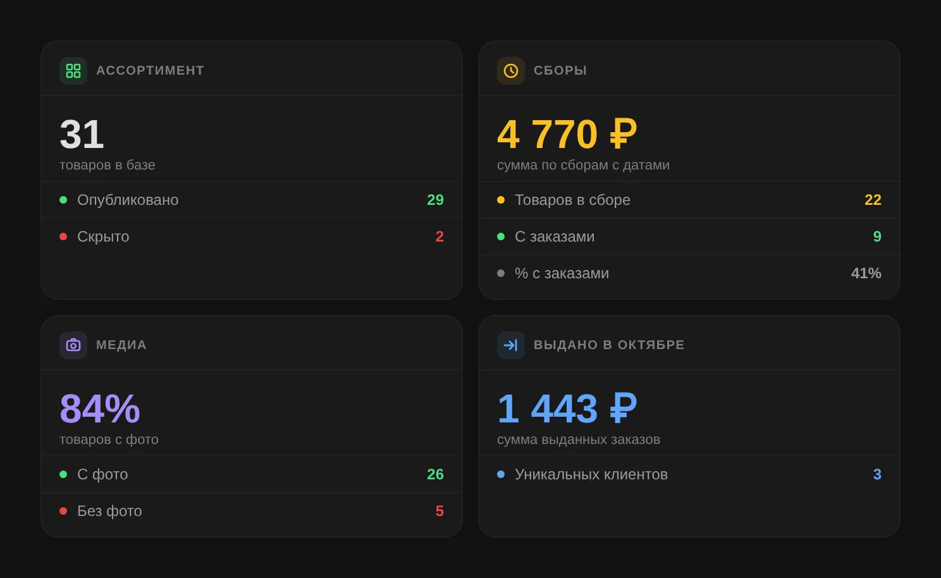Click the 'Опубликовано' row label
The height and width of the screenshot is (578, 941).
tap(128, 200)
